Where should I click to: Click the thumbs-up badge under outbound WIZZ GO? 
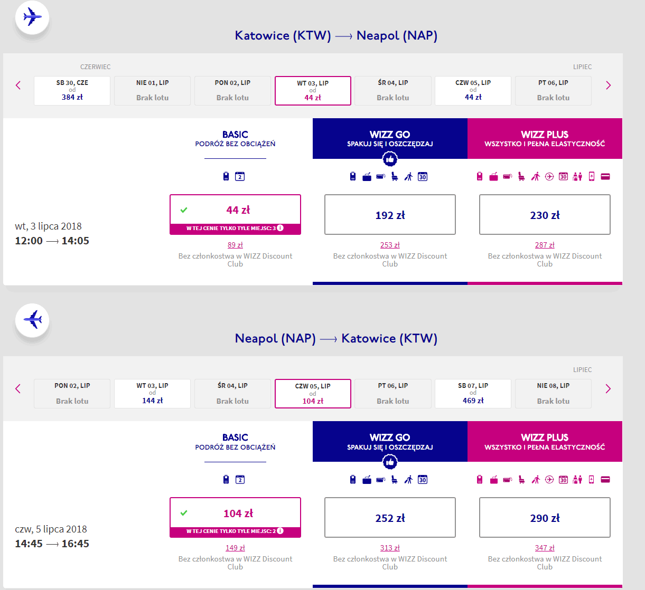390,159
